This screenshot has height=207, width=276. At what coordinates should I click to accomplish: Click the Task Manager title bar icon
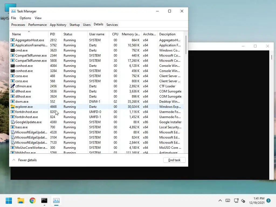[x=13, y=11]
